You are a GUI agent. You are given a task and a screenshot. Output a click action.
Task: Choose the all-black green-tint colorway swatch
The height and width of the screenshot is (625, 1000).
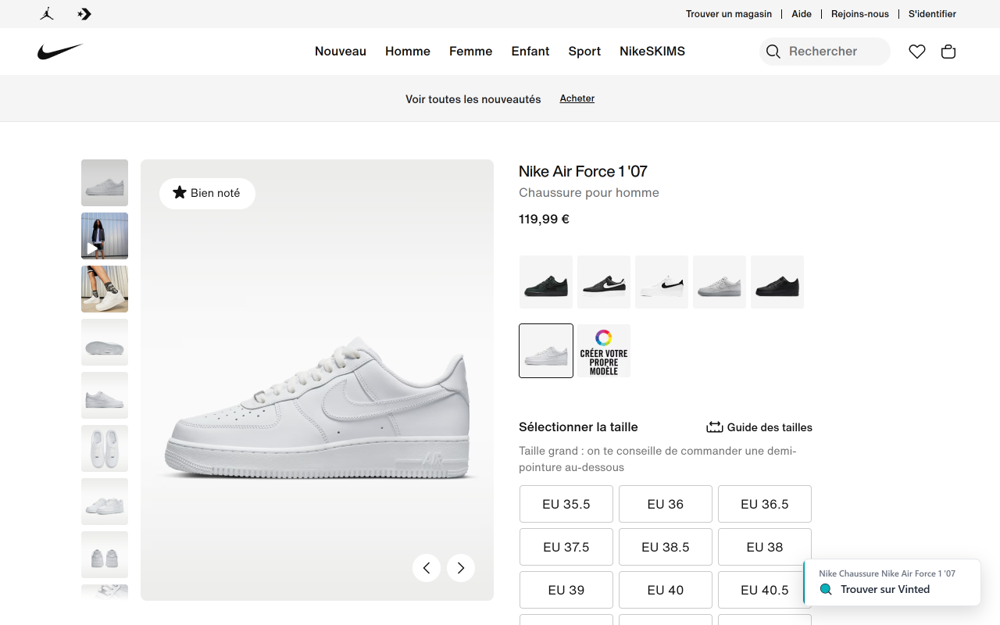tap(546, 282)
